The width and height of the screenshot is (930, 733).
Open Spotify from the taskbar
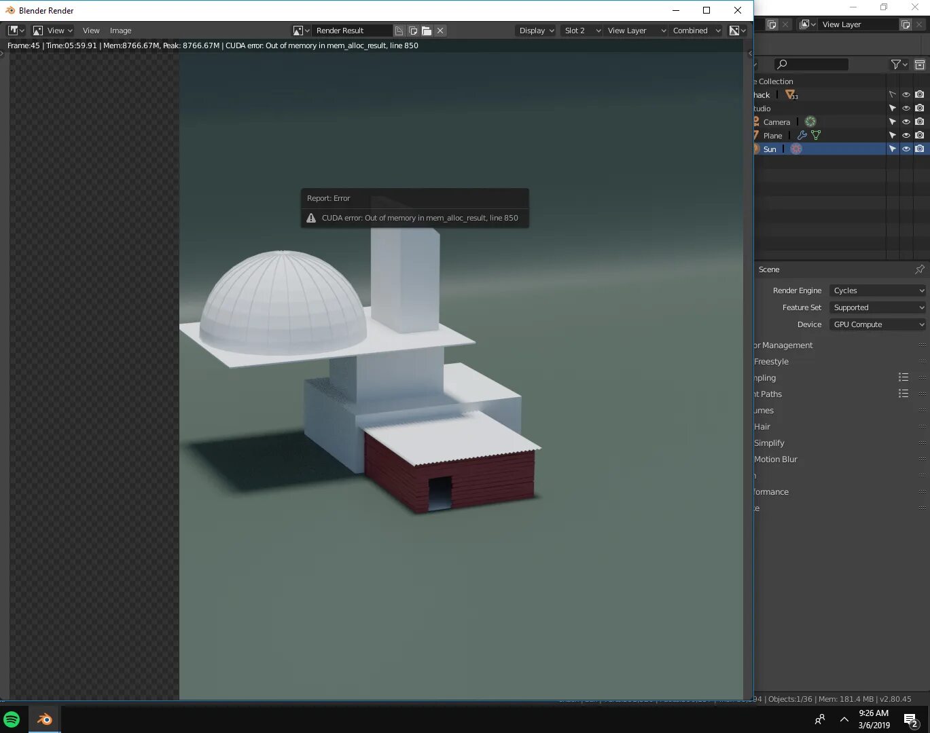[12, 719]
